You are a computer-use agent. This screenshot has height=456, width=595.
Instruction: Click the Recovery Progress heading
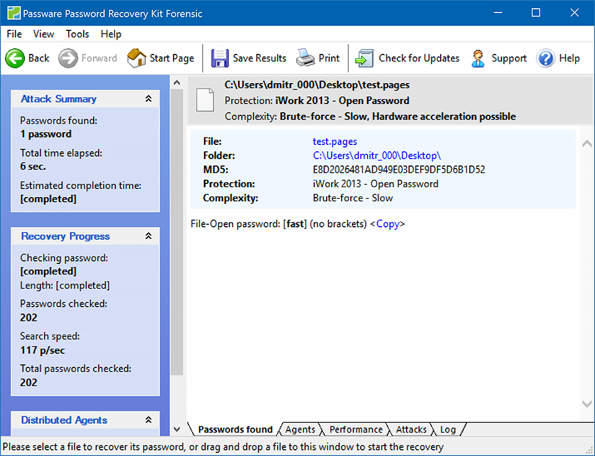tap(65, 236)
